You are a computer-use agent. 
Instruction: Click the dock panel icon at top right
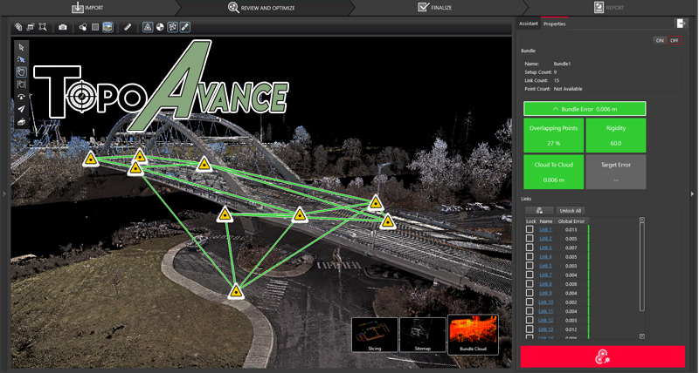(x=681, y=24)
